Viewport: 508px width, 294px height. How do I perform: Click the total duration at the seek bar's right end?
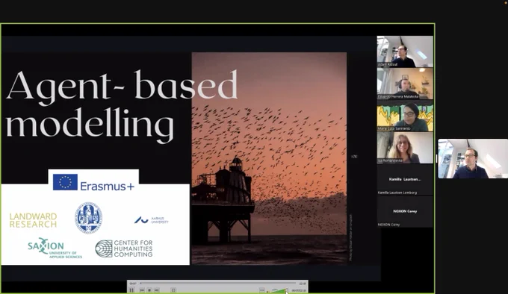pos(303,284)
